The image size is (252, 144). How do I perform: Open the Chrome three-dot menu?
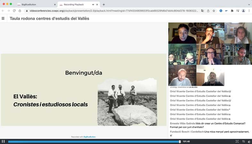[249, 11]
